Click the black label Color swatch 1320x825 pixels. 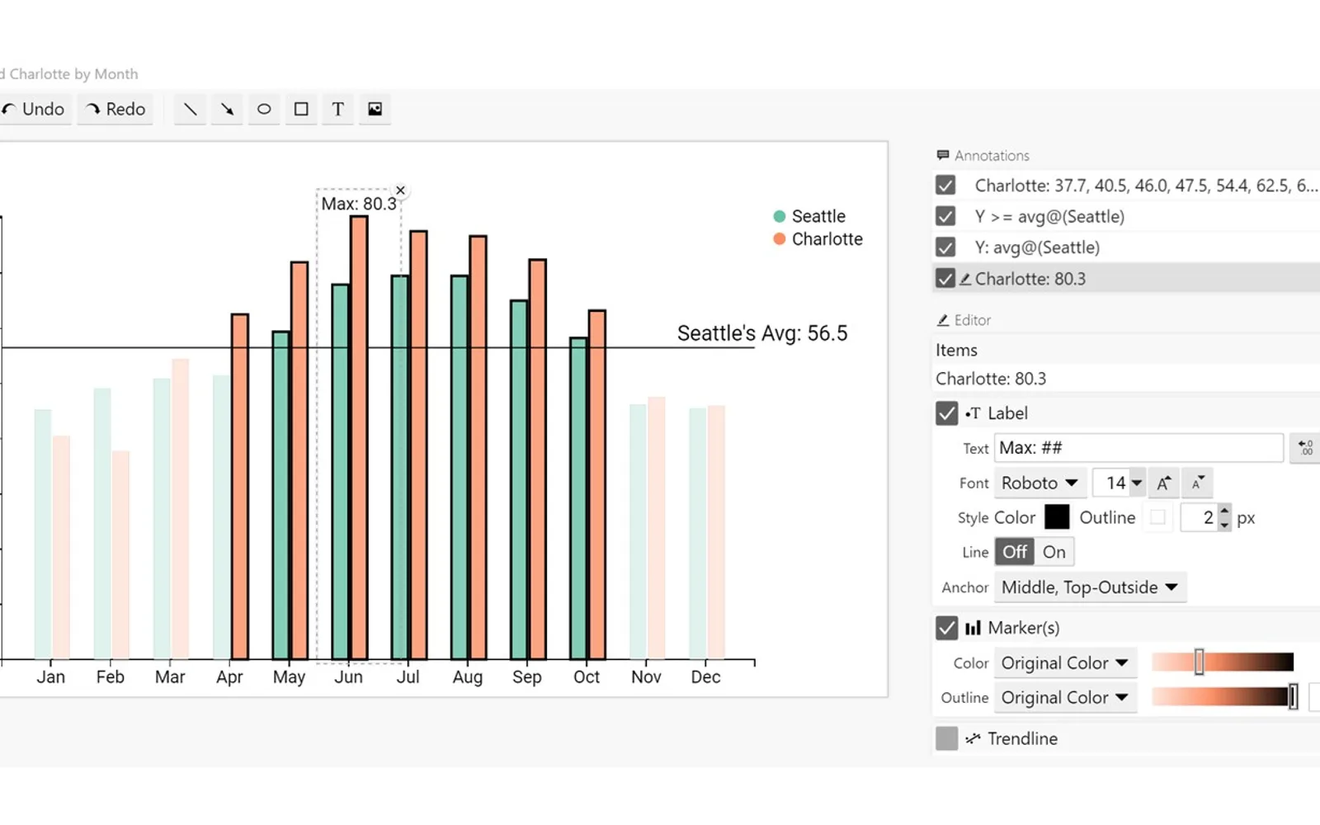pos(1057,517)
